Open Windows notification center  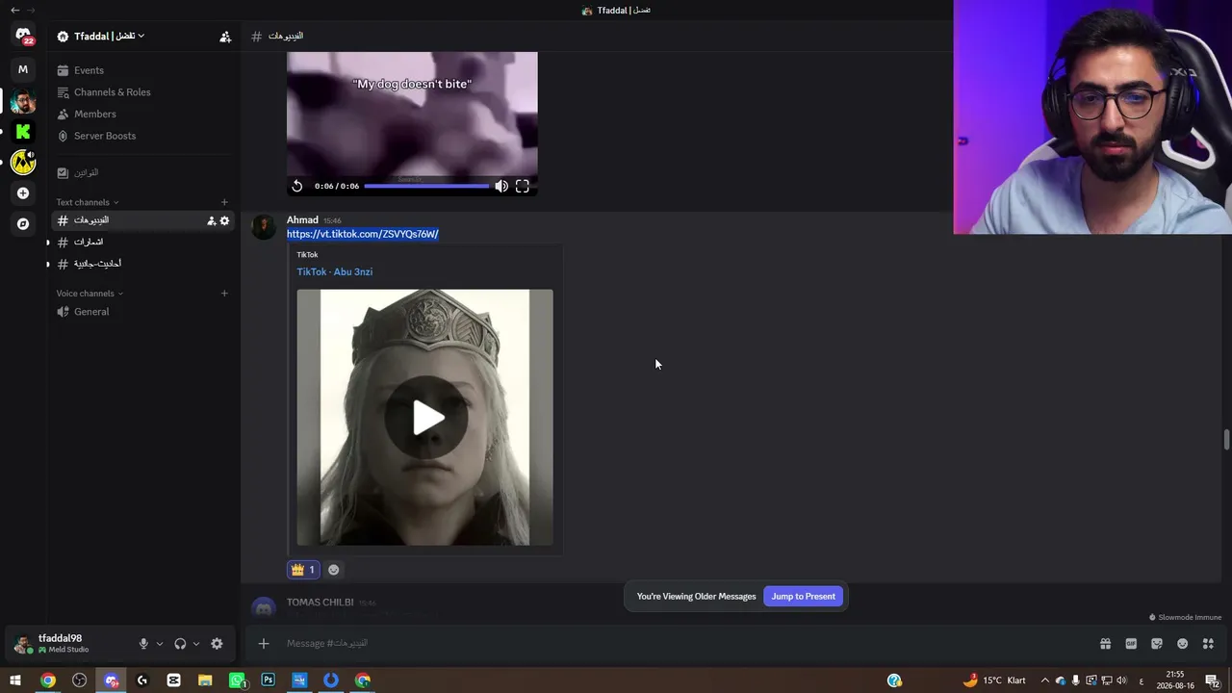tap(1213, 680)
